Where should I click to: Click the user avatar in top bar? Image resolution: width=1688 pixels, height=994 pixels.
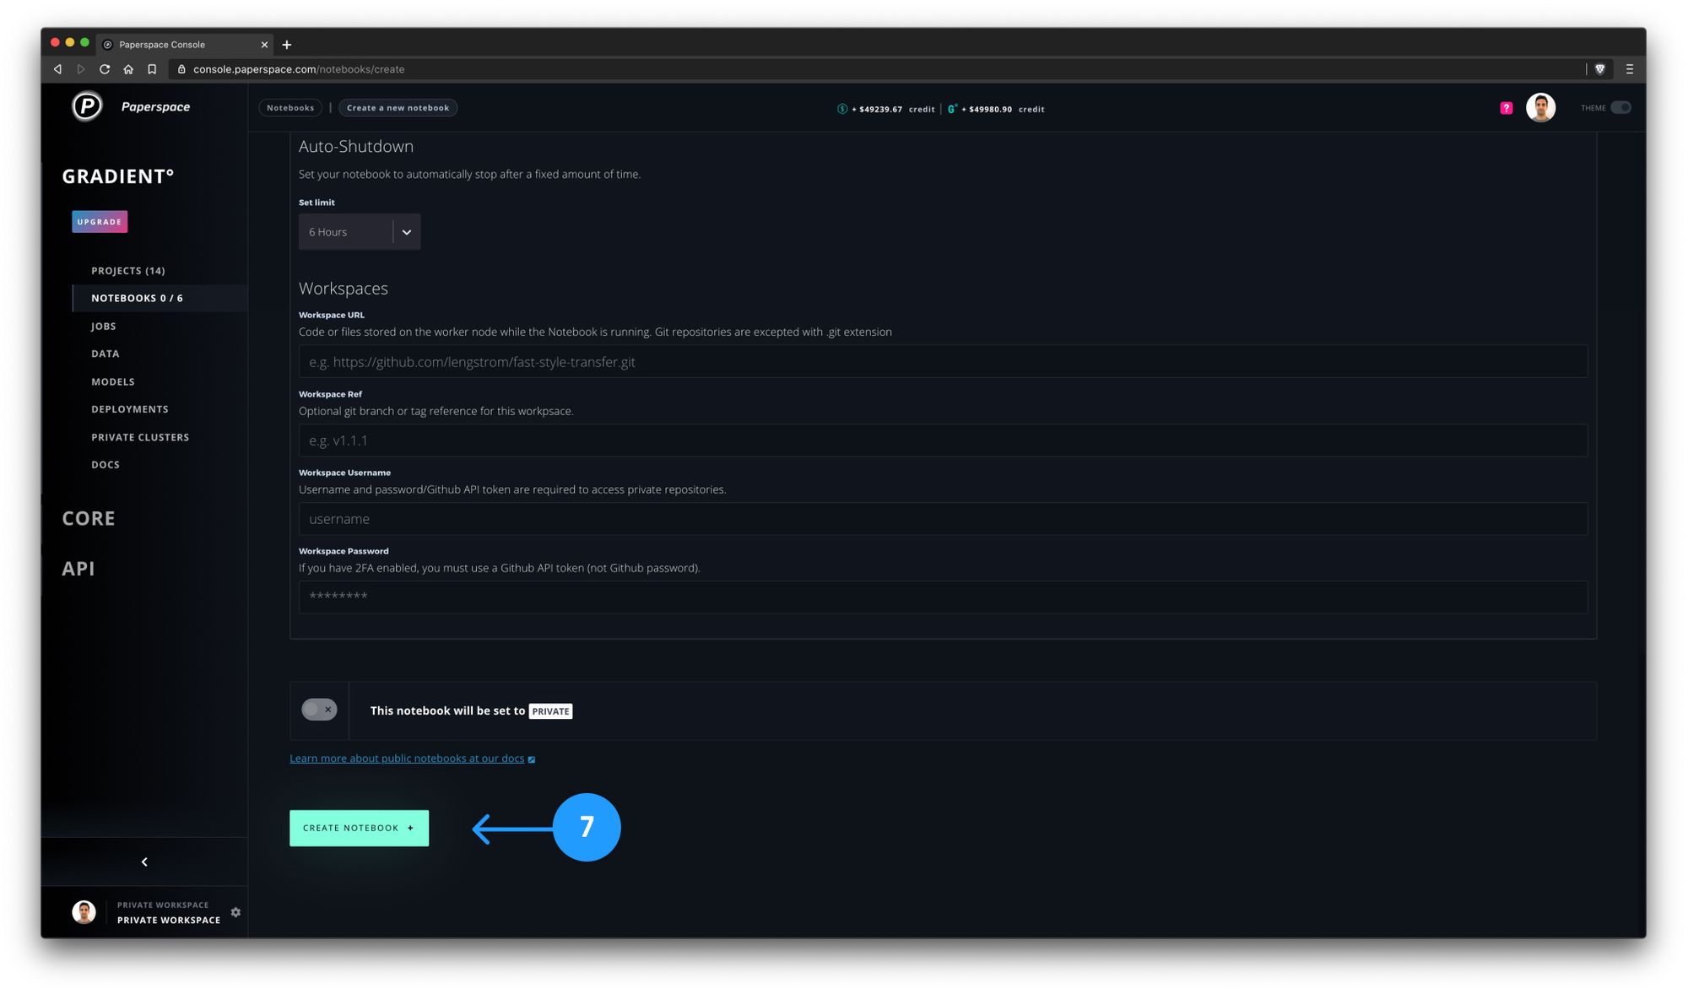tap(1540, 108)
